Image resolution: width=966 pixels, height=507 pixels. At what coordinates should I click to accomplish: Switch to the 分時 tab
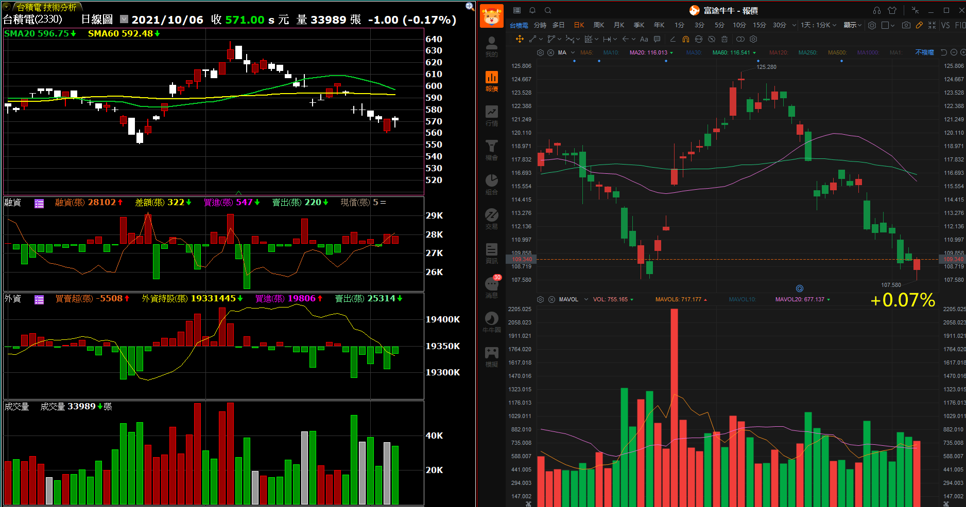540,25
